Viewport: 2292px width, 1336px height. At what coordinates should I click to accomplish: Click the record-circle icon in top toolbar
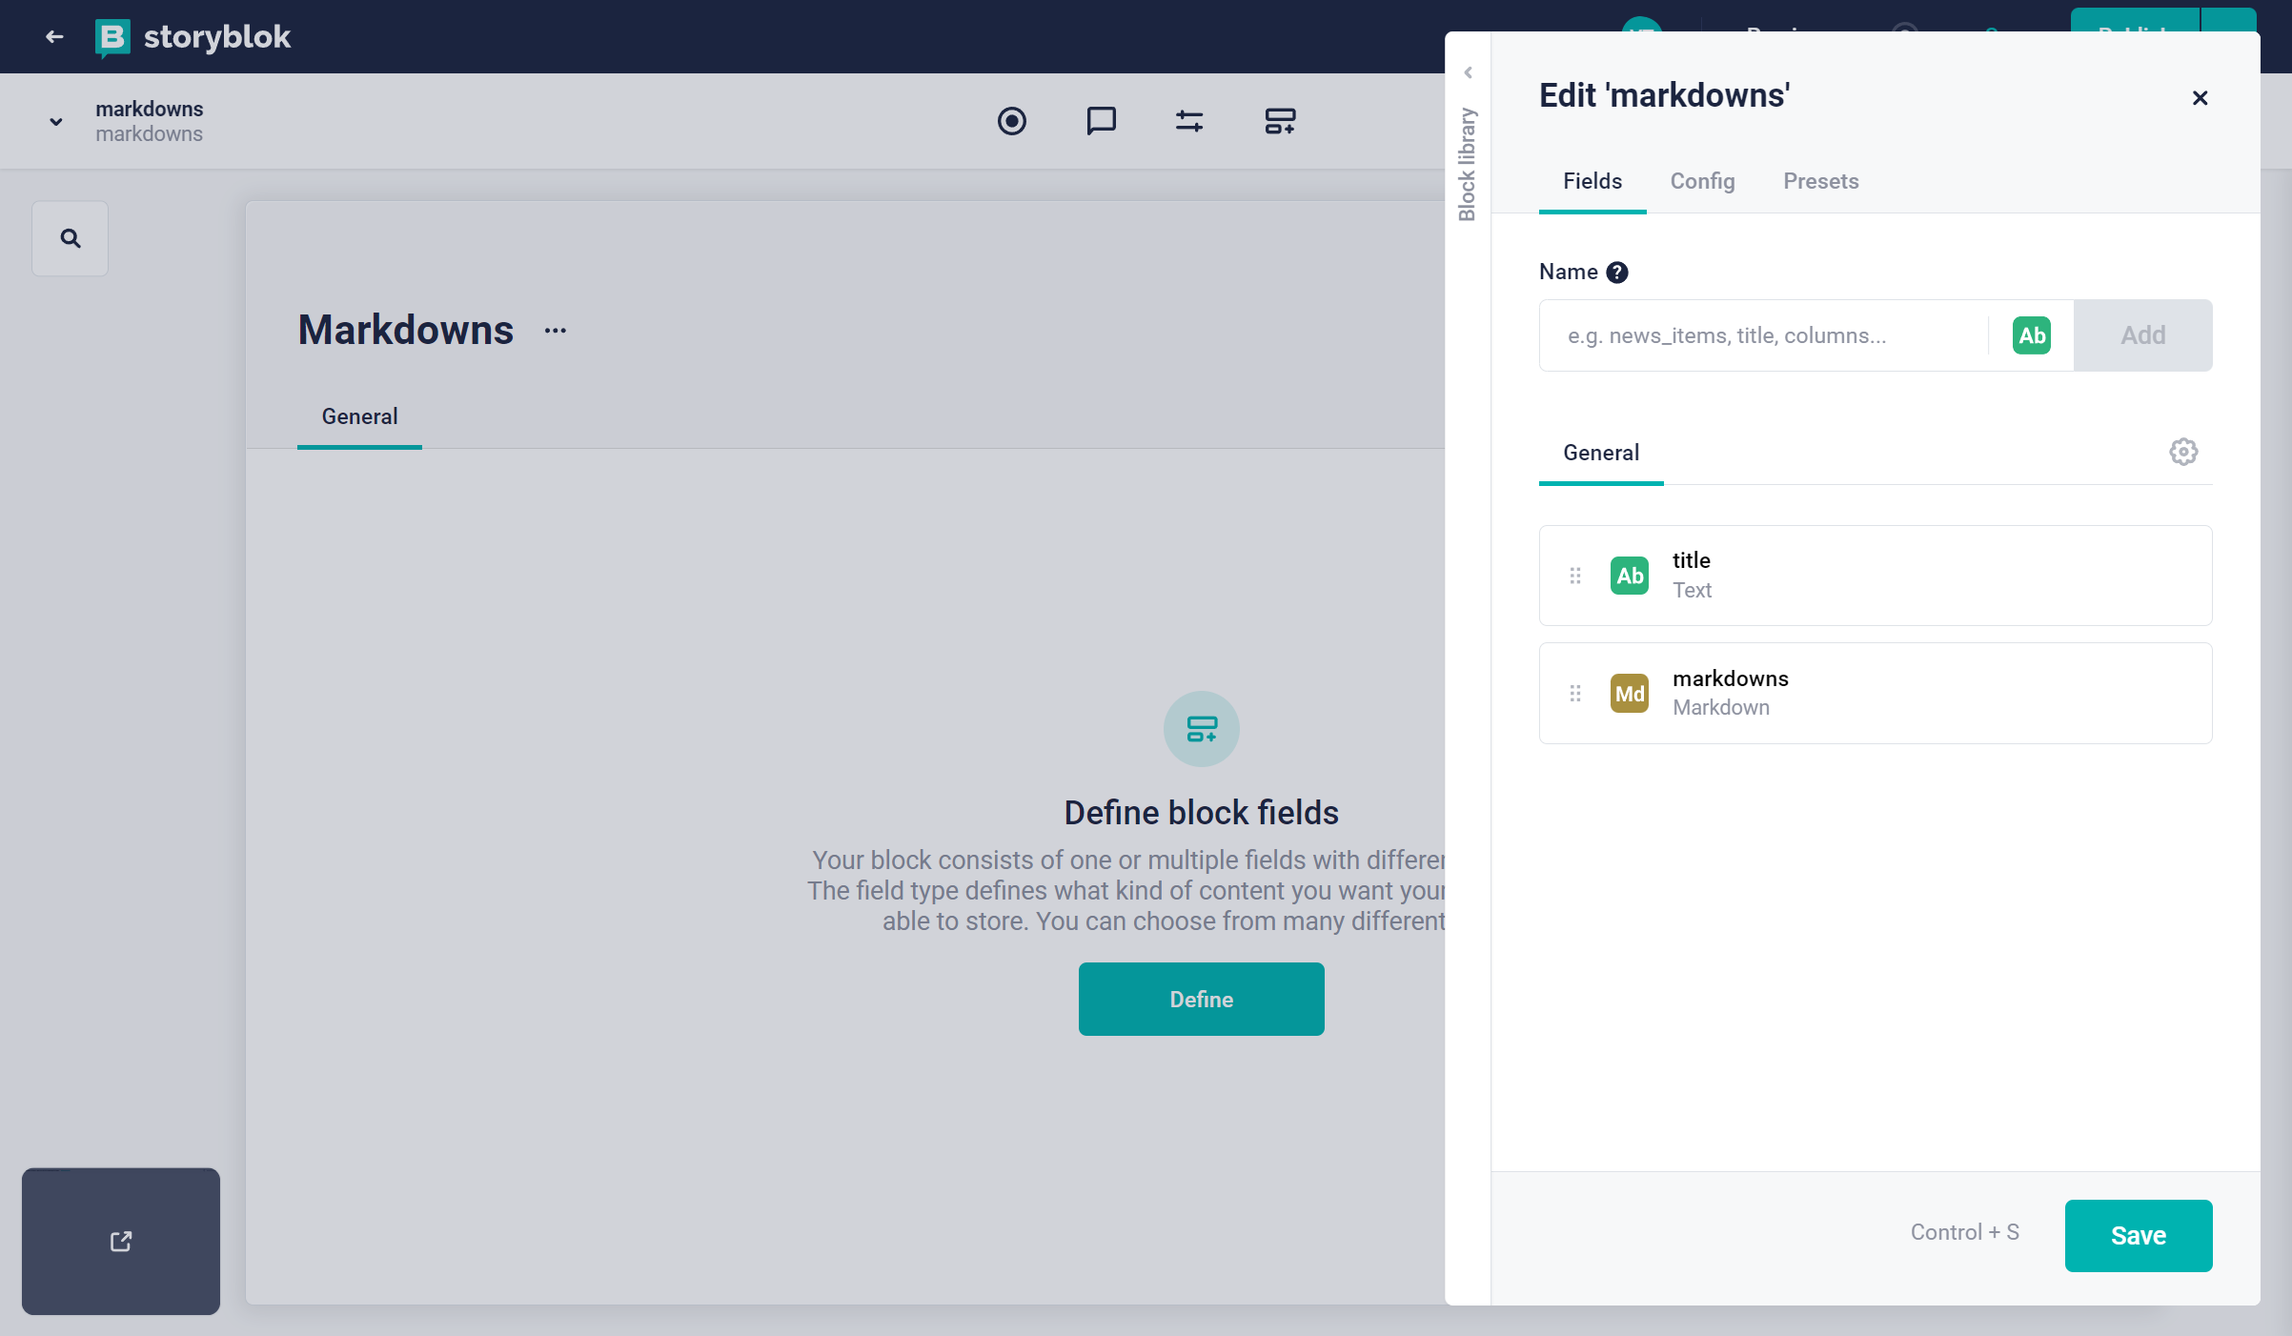[1012, 121]
